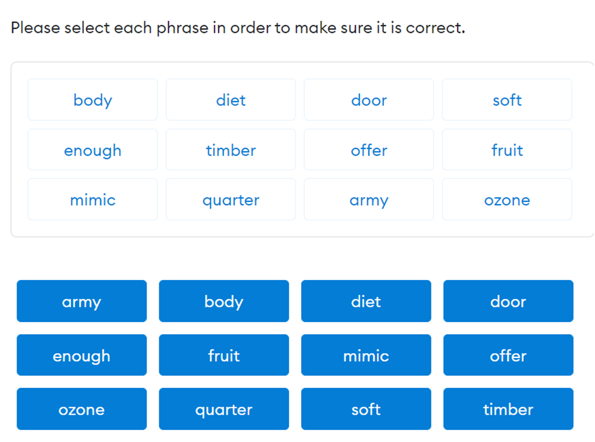
Task: Choose the blue 'door' word button
Action: tap(508, 301)
